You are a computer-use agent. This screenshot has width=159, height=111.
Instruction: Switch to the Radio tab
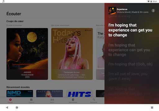point(52,101)
